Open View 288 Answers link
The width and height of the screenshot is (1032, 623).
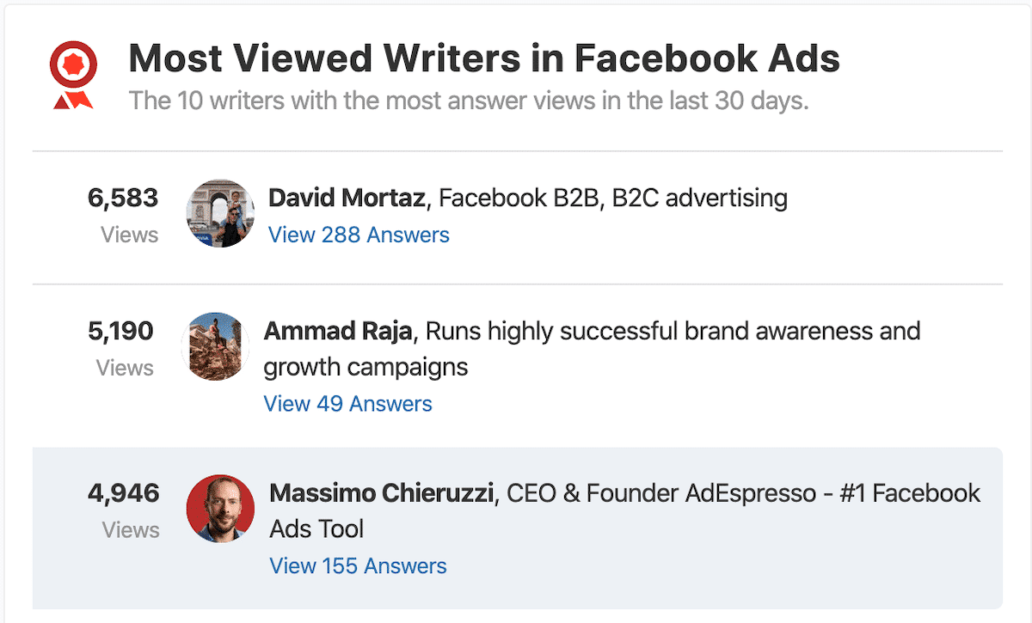tap(359, 235)
